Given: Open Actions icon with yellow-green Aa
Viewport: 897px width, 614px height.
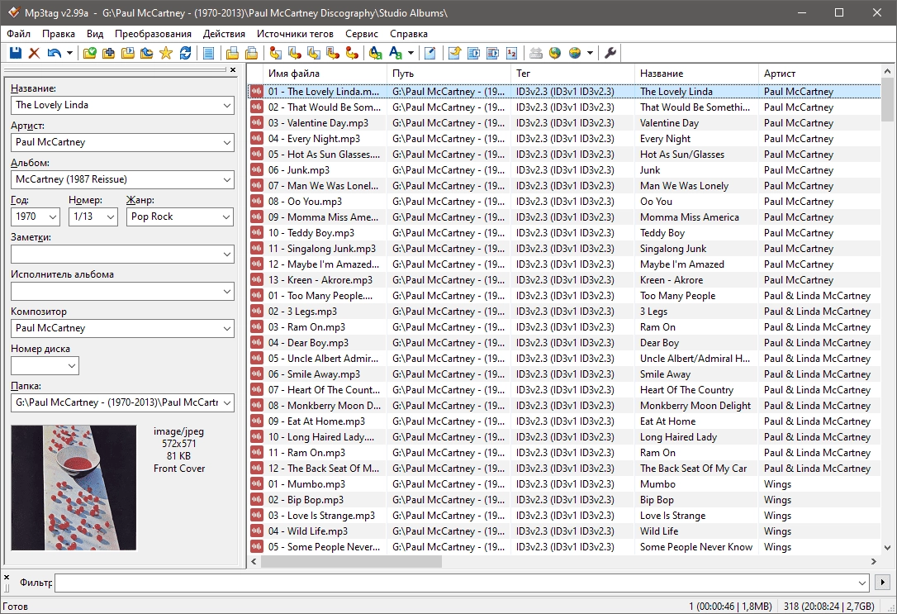Looking at the screenshot, I should click(x=375, y=53).
